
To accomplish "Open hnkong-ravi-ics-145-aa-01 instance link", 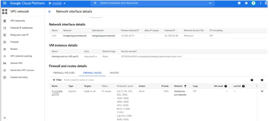I will (65, 56).
